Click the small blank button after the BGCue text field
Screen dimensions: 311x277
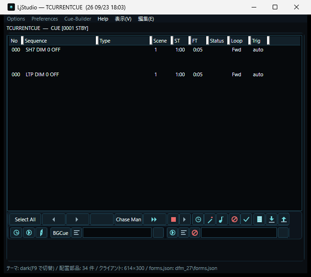tap(158, 233)
